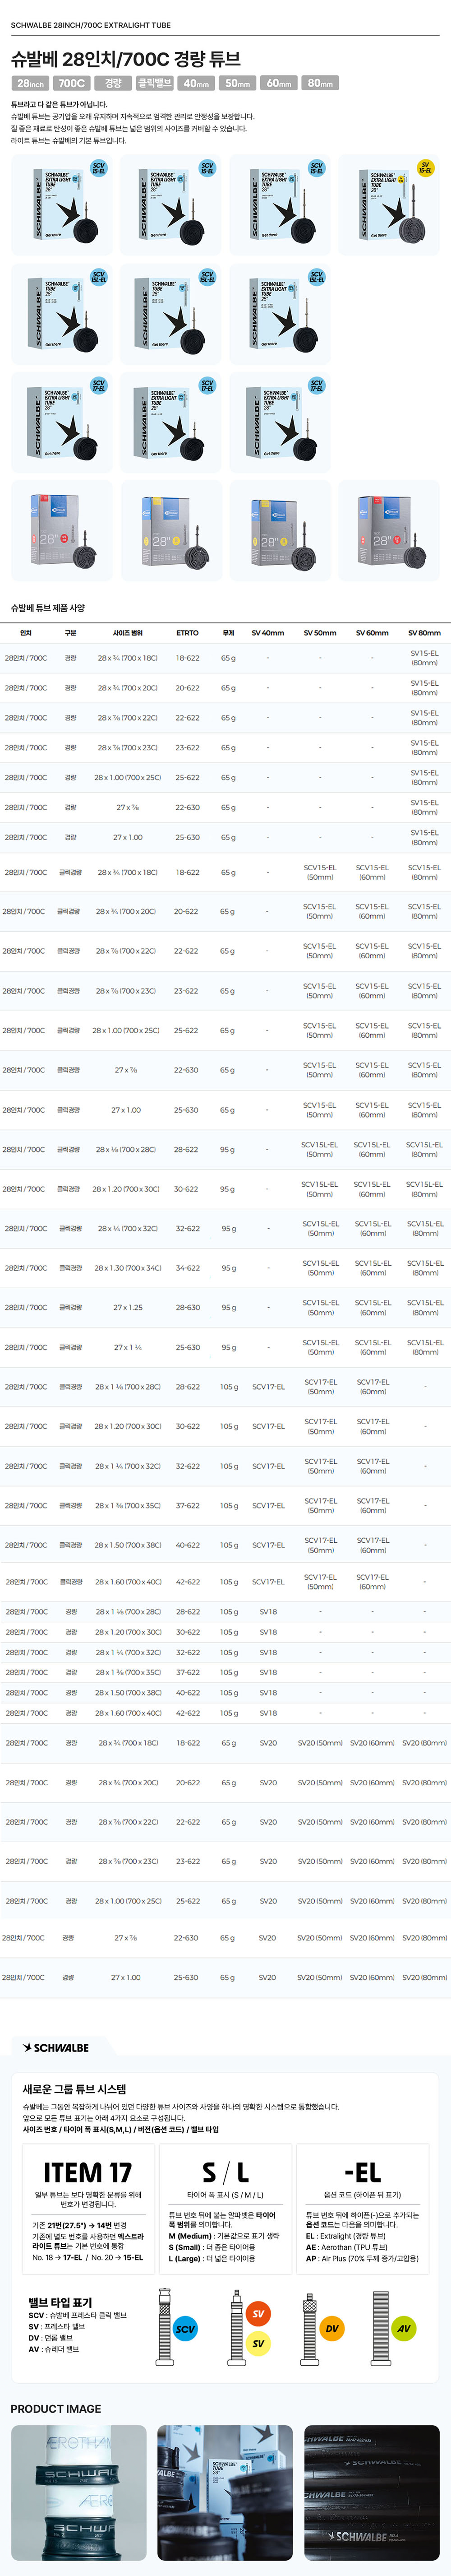This screenshot has width=451, height=2576.
Task: Click the yellow SV 15-EL badge on the product box
Action: click(425, 168)
